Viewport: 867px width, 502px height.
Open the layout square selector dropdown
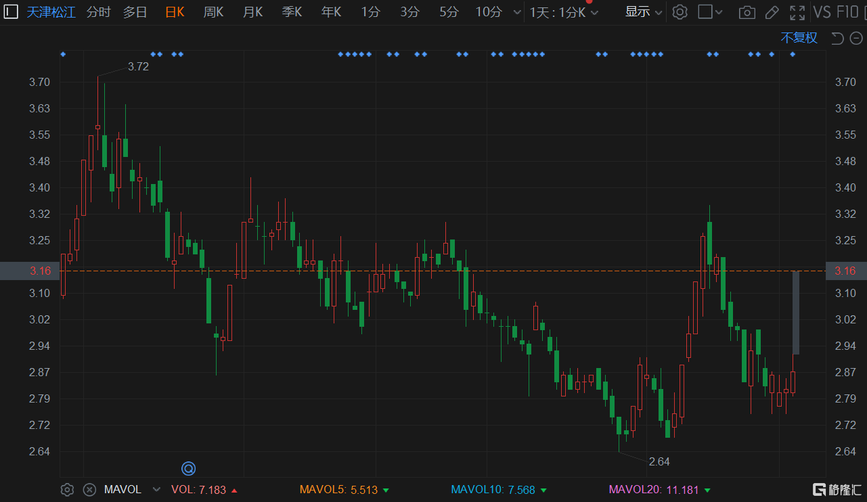(710, 12)
